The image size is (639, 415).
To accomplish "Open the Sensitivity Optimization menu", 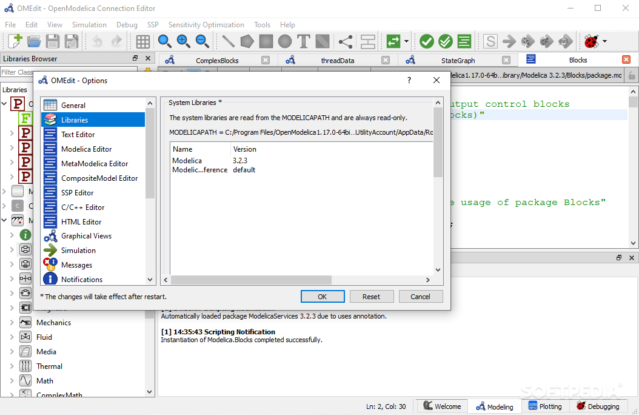I will coord(206,24).
